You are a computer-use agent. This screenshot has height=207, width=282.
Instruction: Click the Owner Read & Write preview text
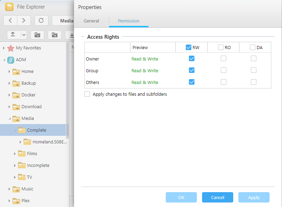(145, 59)
